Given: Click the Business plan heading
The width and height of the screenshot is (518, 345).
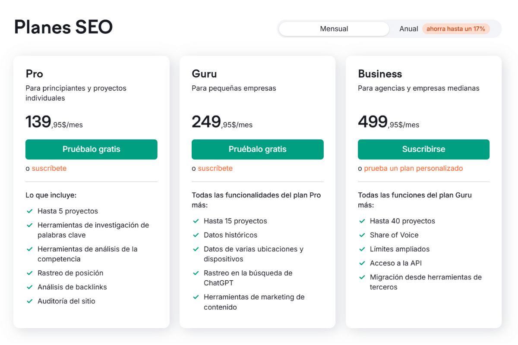Looking at the screenshot, I should [x=380, y=74].
